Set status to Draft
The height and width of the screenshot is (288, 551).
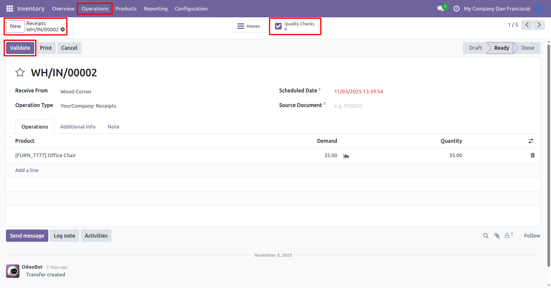pos(475,48)
